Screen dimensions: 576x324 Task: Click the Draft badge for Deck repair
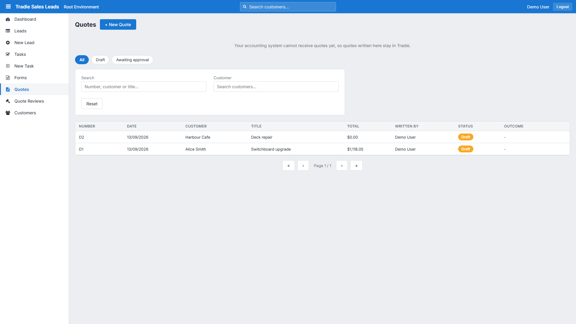[x=466, y=137]
